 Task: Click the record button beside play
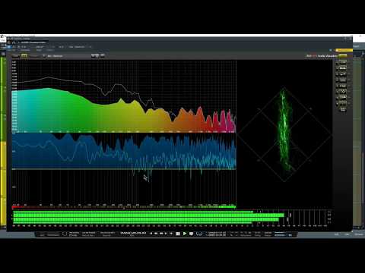[192, 234]
